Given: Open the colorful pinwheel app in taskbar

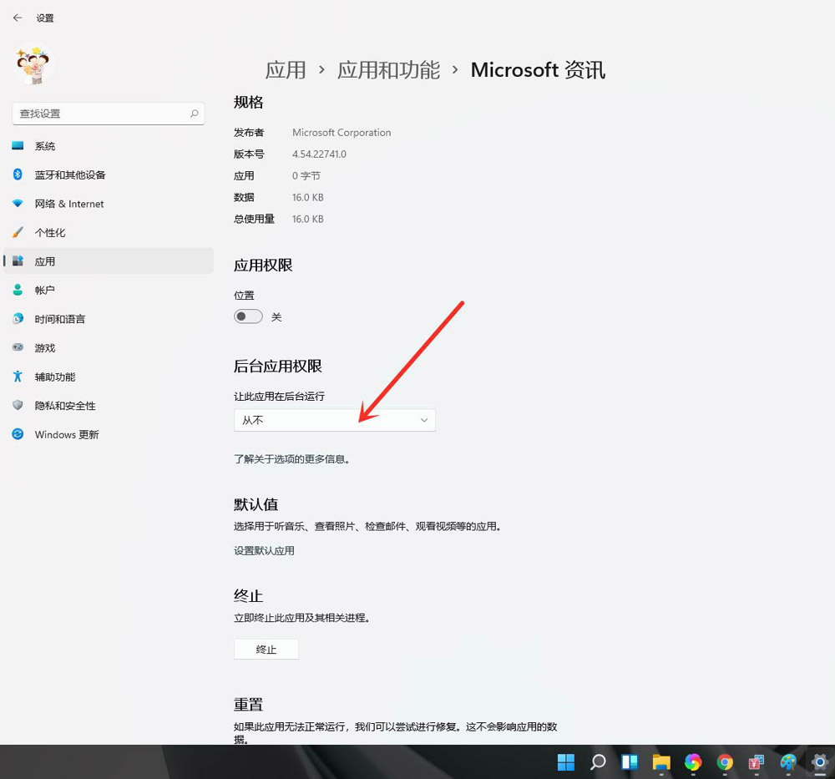Looking at the screenshot, I should tap(693, 762).
